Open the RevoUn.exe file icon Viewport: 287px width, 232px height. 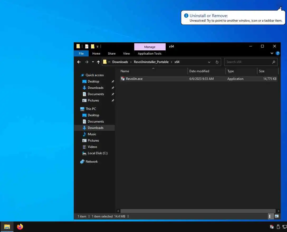[x=123, y=79]
